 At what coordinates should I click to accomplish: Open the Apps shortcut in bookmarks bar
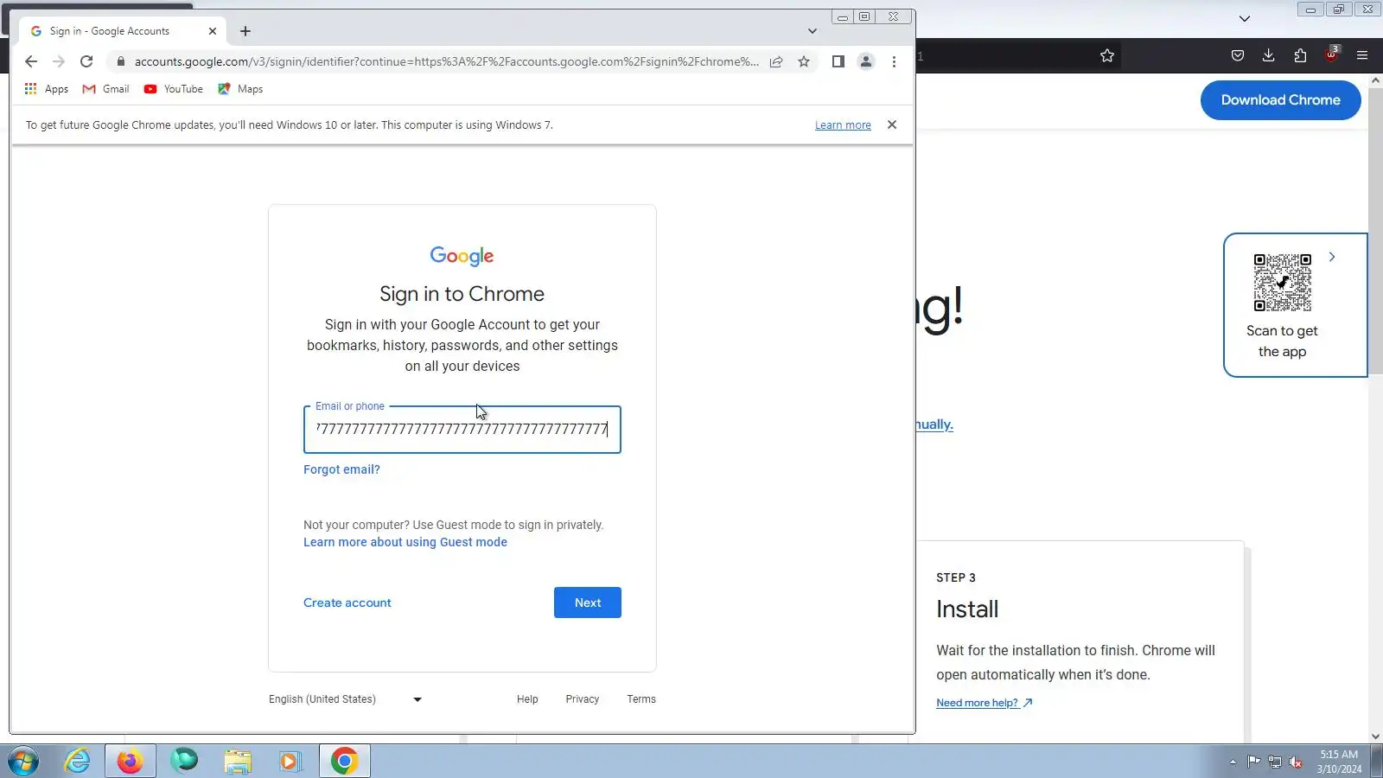[x=47, y=89]
